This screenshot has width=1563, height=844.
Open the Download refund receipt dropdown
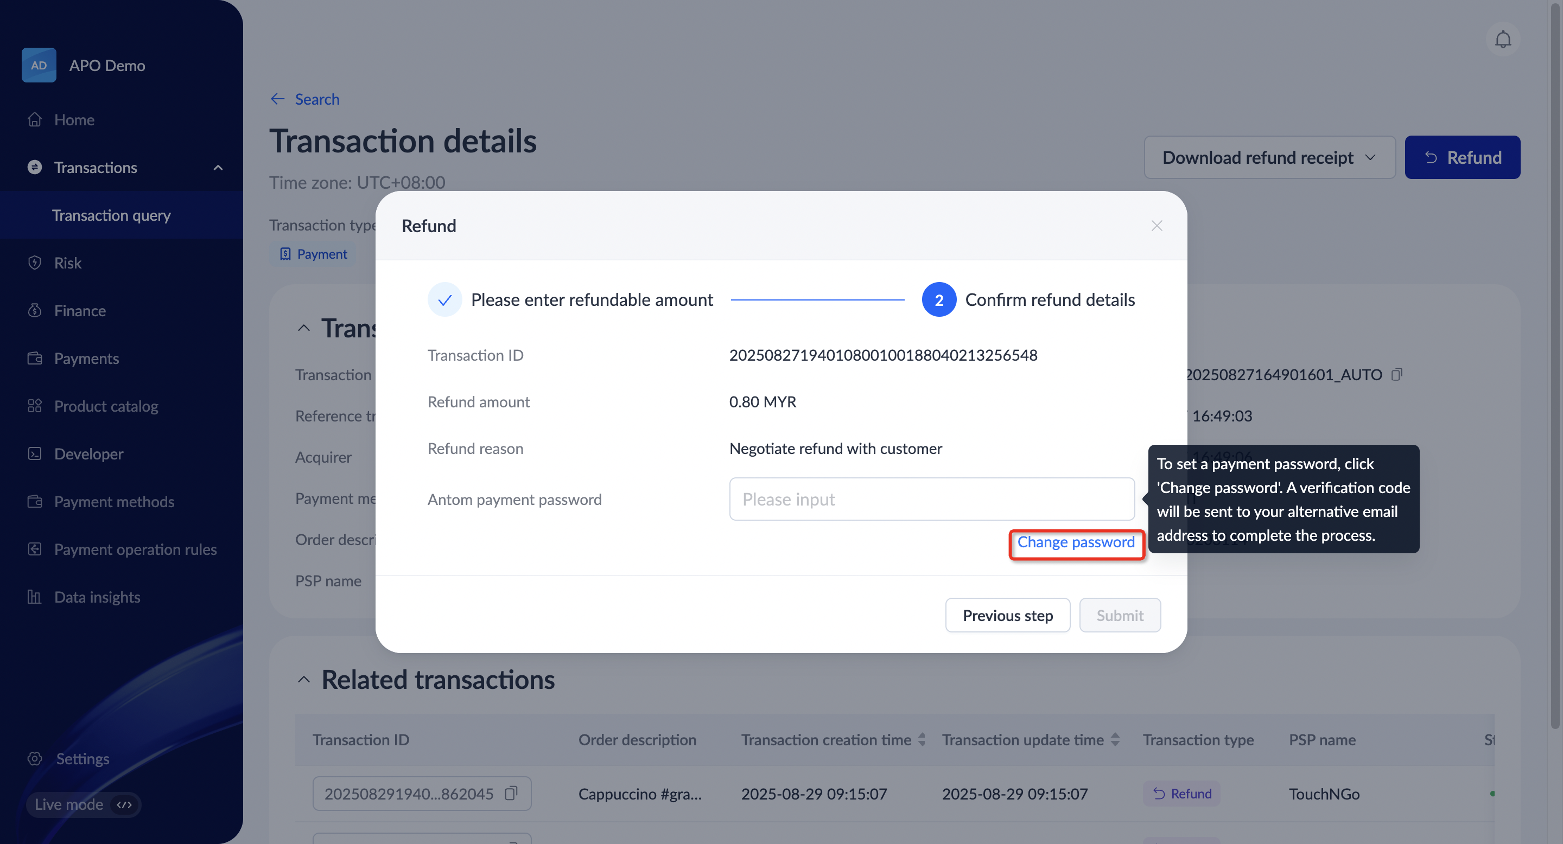point(1269,158)
